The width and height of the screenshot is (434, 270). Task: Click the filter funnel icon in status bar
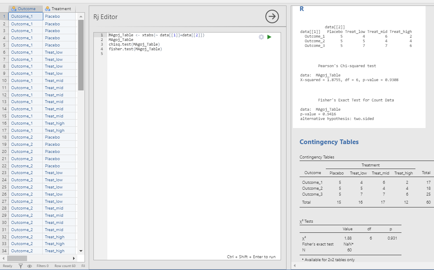click(x=21, y=266)
